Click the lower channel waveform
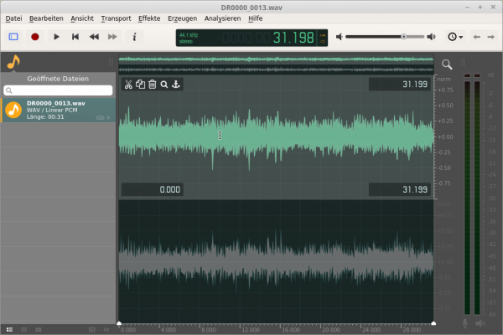Viewport: 503px width, 335px height. click(x=276, y=262)
